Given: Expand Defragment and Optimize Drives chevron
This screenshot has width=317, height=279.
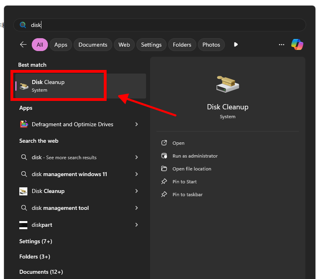Looking at the screenshot, I should [137, 124].
